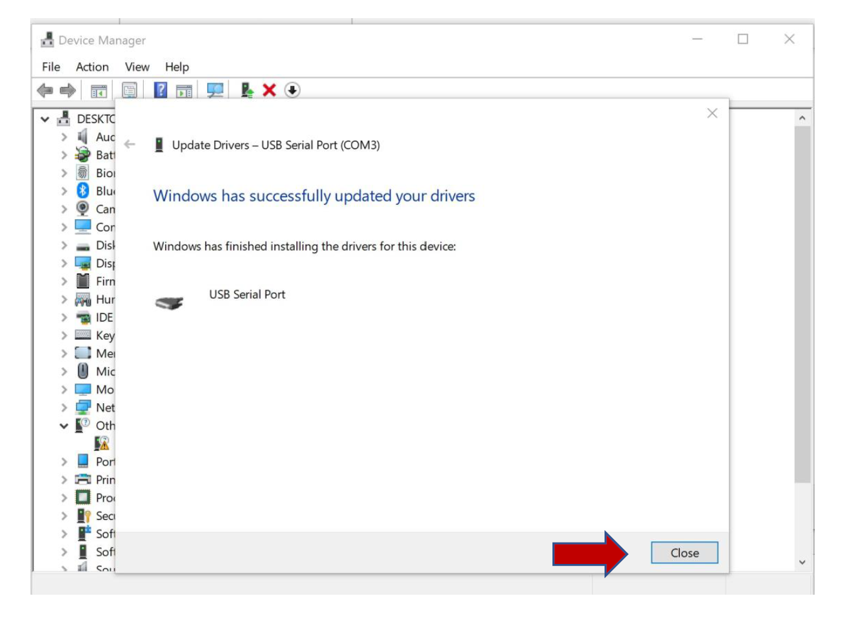Screen dimensions: 850x628
Task: Collapse the DESKTOP root node
Action: [45, 119]
